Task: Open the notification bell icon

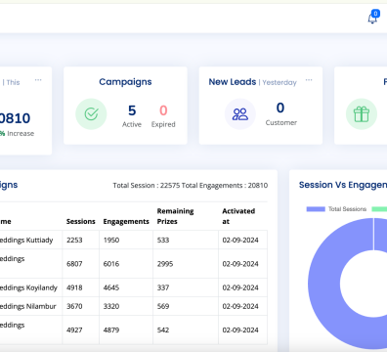Action: click(x=372, y=19)
